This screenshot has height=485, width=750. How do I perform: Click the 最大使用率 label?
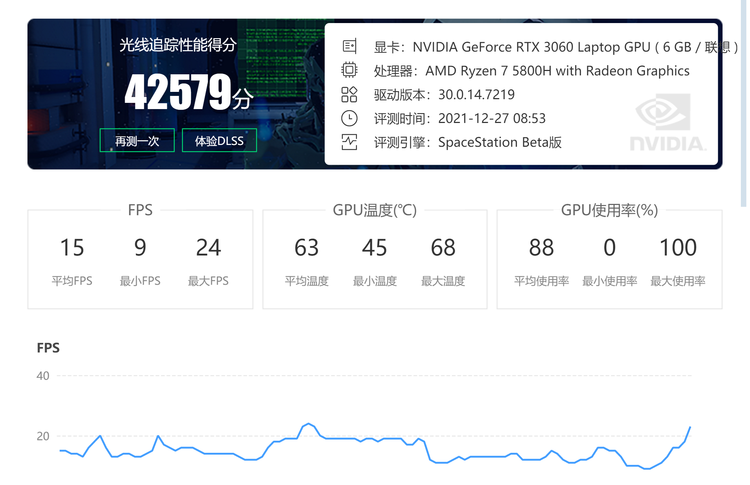(678, 281)
